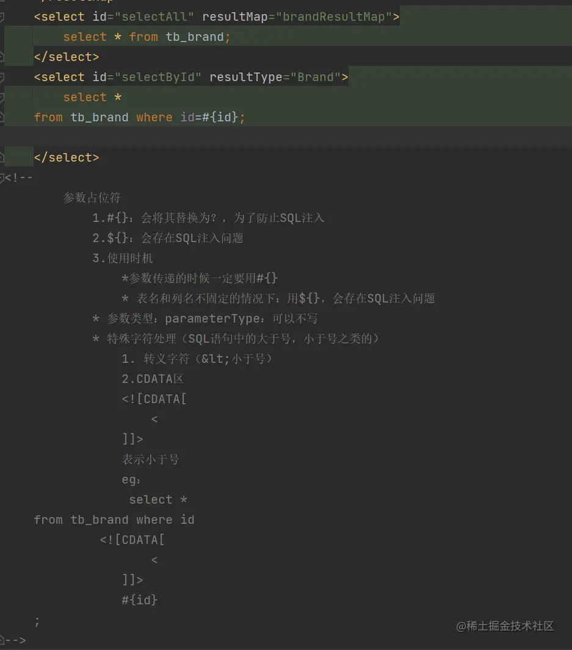The image size is (572, 650).
Task: Collapse the fold marker beside the closing --> line
Action: 2,640
